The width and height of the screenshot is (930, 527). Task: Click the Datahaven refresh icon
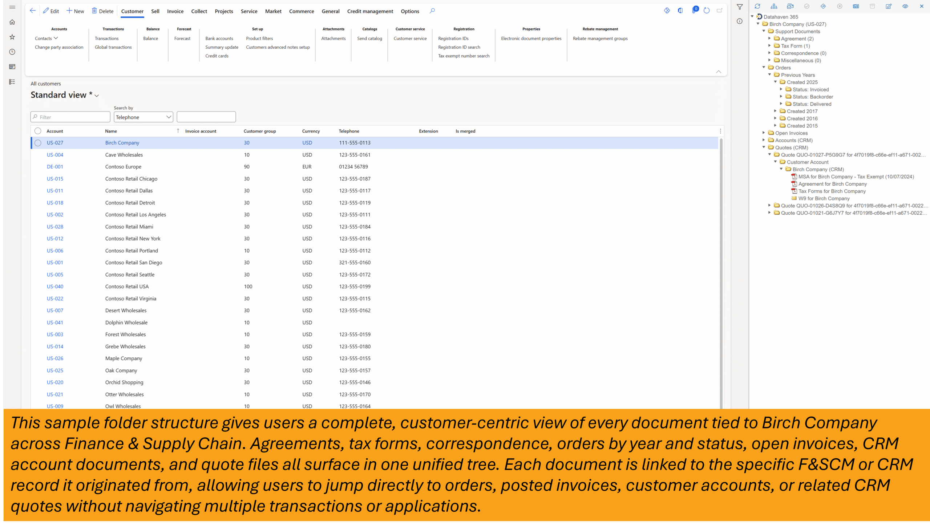pyautogui.click(x=757, y=6)
